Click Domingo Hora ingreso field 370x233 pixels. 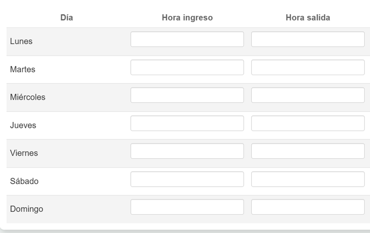[187, 207]
